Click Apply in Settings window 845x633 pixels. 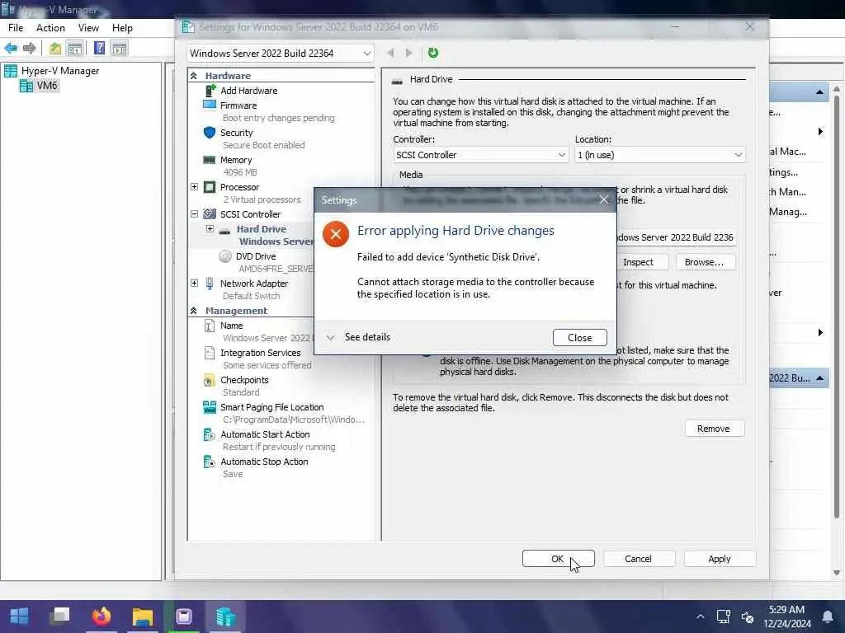pyautogui.click(x=720, y=559)
